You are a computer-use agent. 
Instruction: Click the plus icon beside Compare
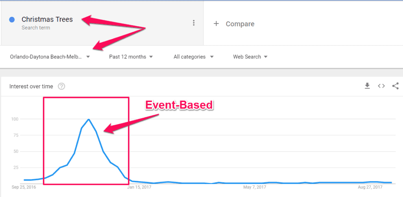[216, 24]
